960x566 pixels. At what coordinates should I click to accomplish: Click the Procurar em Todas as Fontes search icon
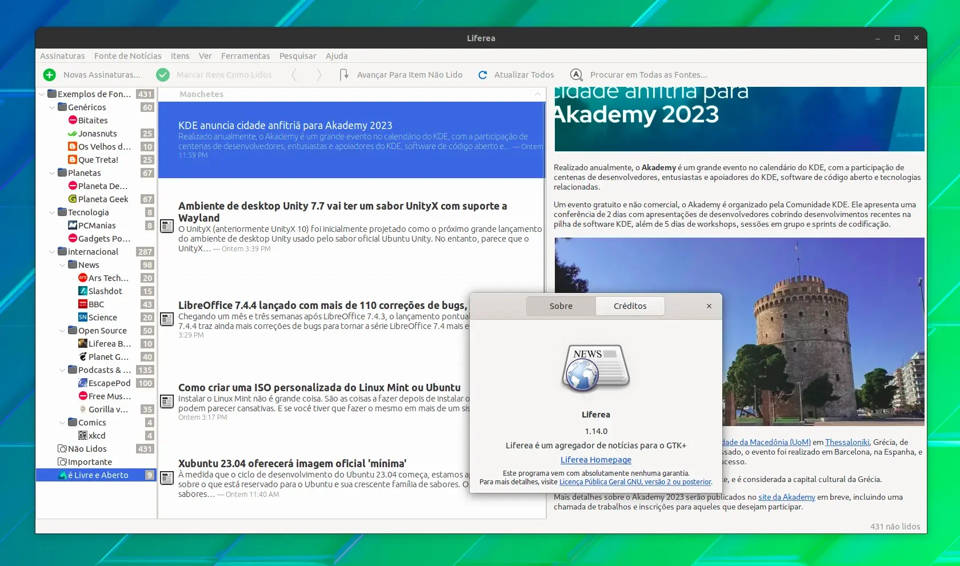click(x=577, y=75)
